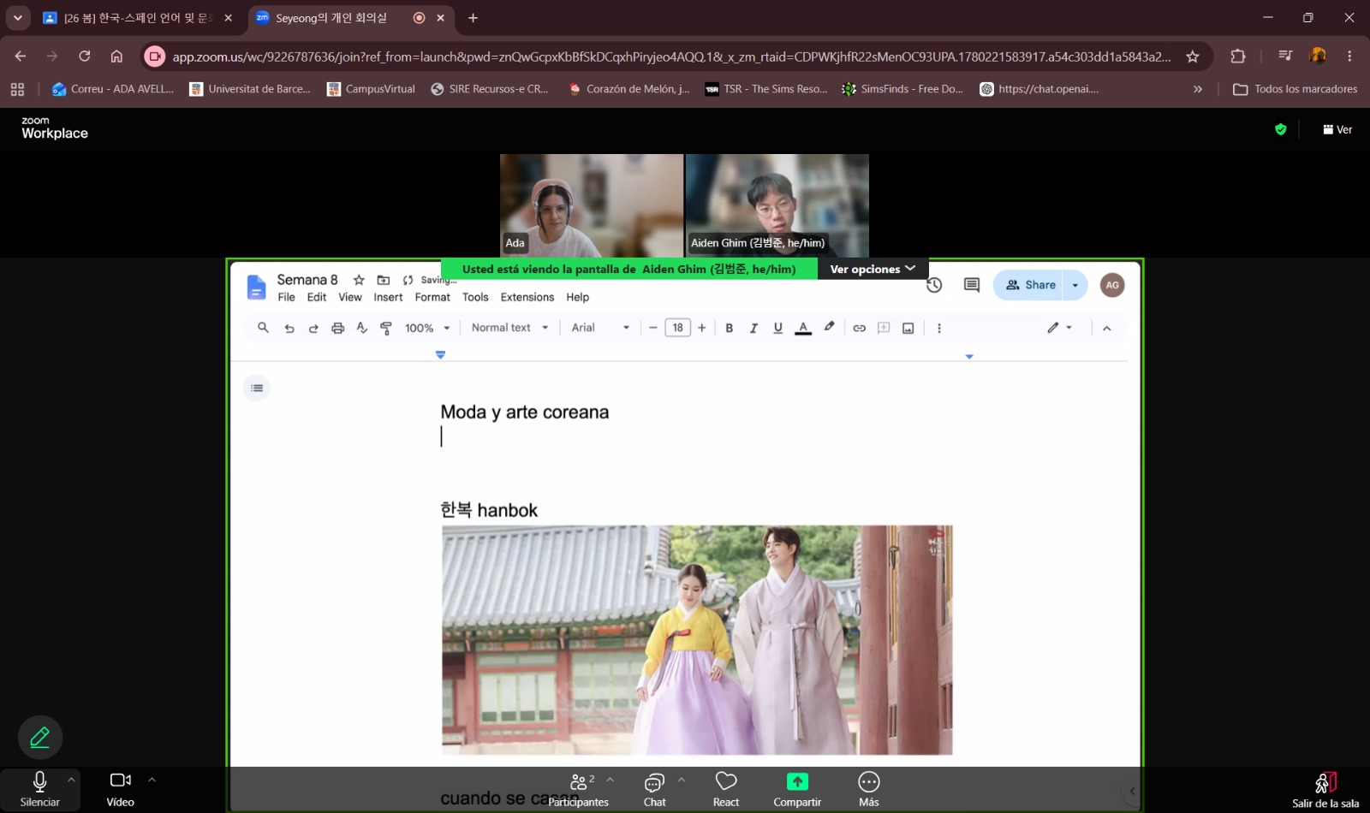The height and width of the screenshot is (813, 1370).
Task: Open the Participantes panel
Action: [x=579, y=789]
